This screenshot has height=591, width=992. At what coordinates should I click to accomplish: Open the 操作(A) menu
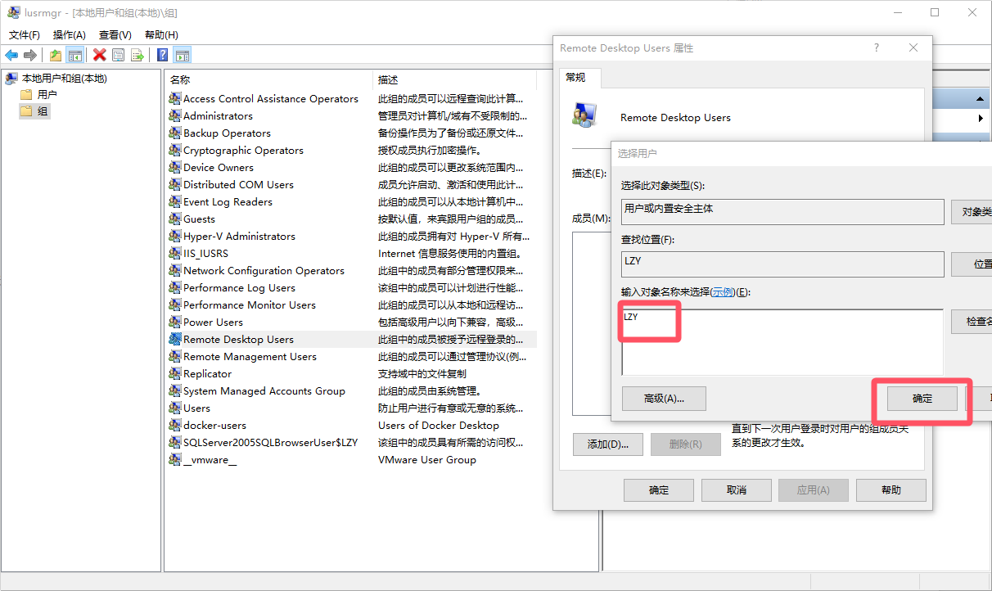tap(70, 35)
